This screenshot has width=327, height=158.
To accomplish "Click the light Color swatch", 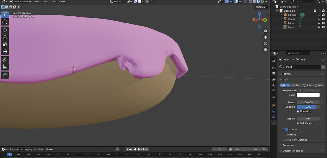I will (308, 95).
